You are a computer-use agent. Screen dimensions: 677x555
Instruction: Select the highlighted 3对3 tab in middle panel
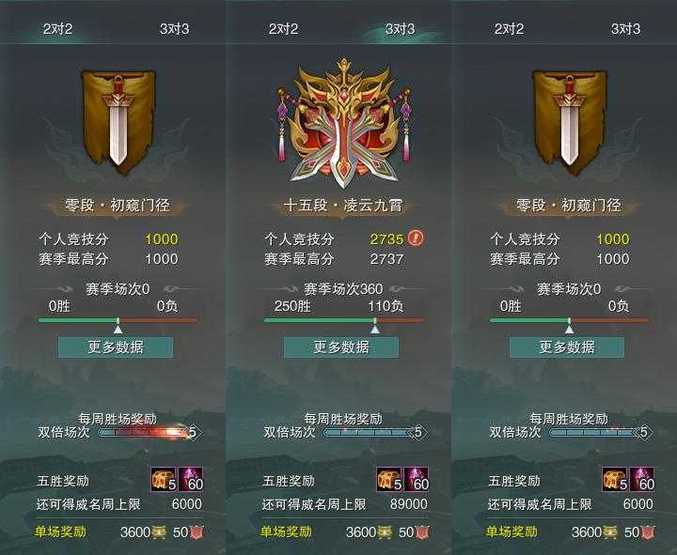[x=400, y=29]
